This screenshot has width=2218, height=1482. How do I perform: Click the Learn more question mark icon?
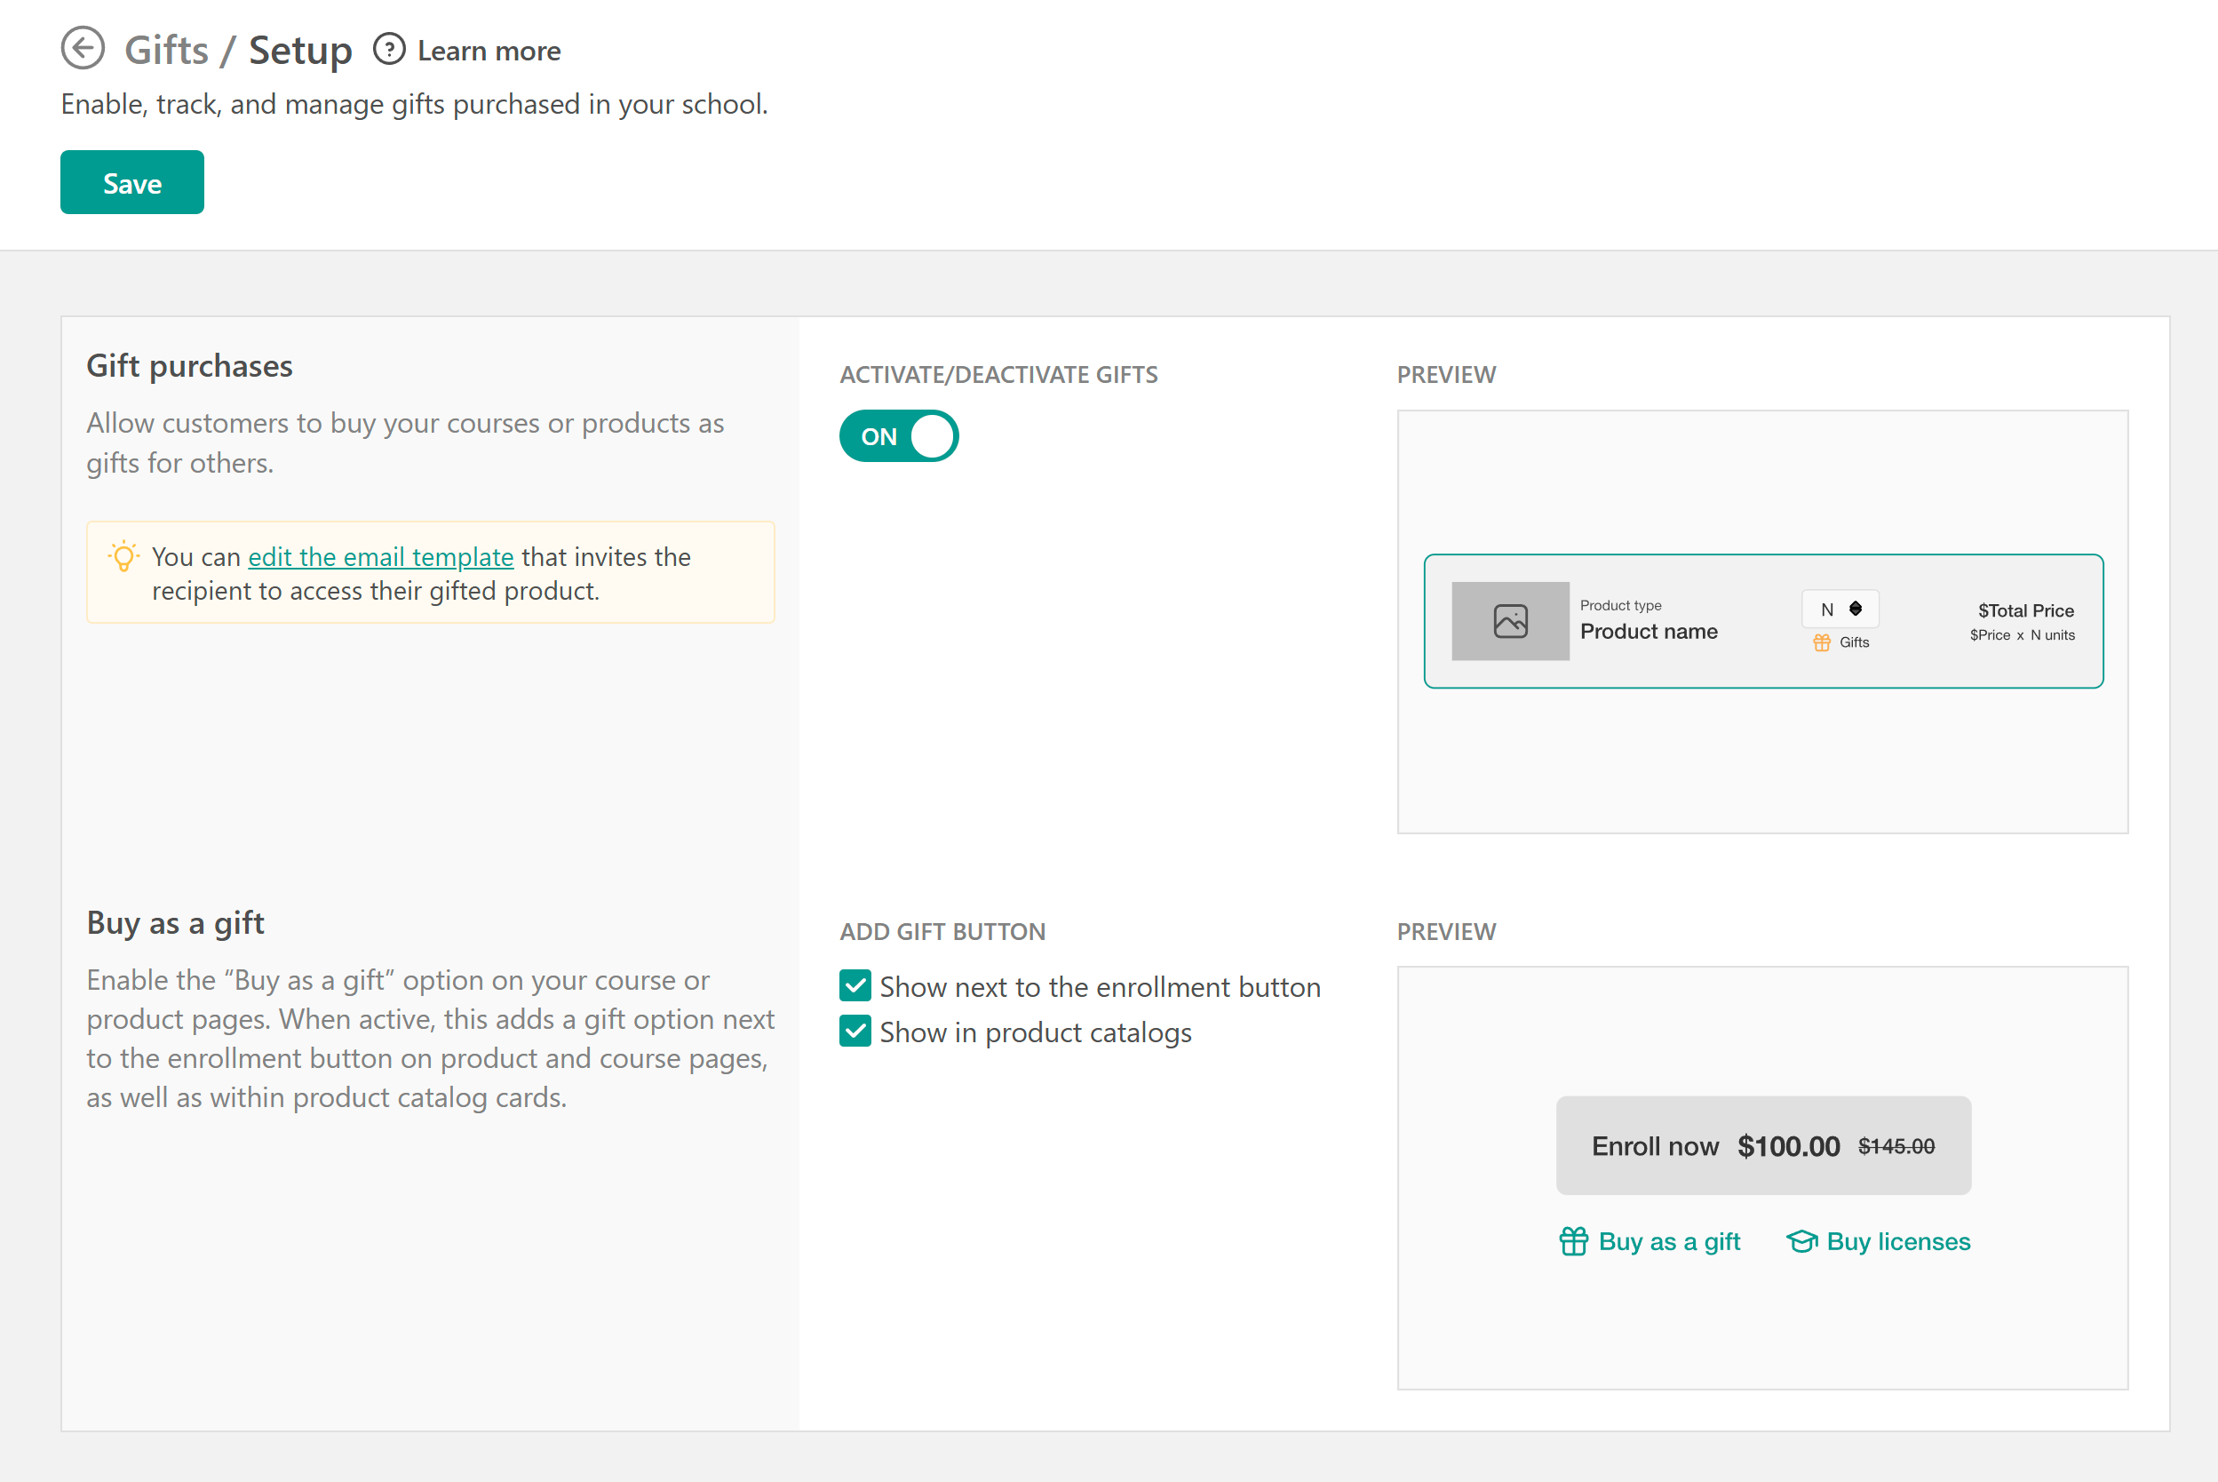388,49
